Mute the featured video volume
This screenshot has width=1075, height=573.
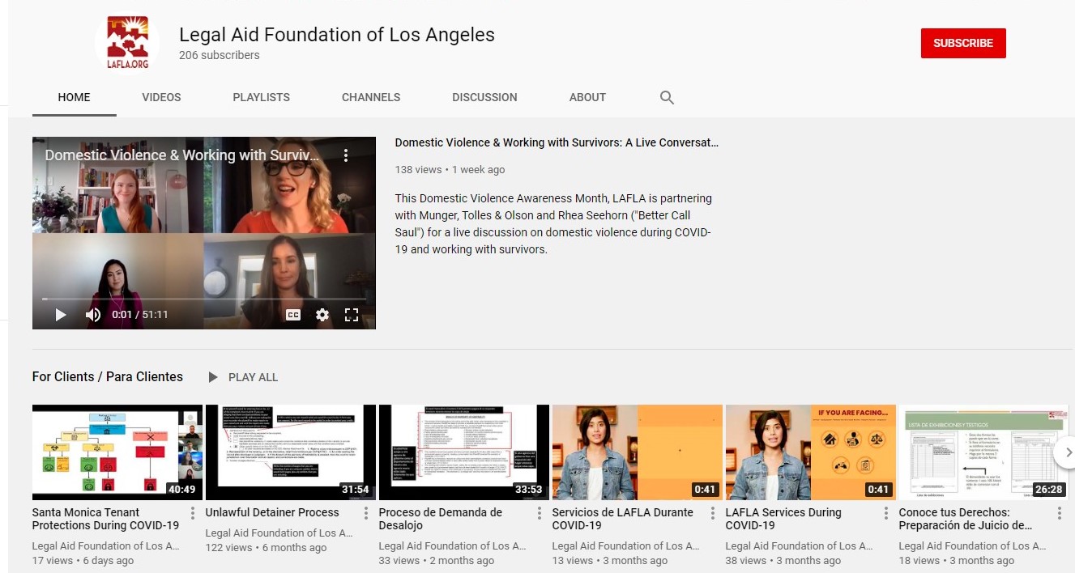coord(93,315)
